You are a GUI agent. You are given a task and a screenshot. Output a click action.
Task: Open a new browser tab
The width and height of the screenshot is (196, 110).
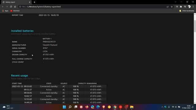pos(34,2)
